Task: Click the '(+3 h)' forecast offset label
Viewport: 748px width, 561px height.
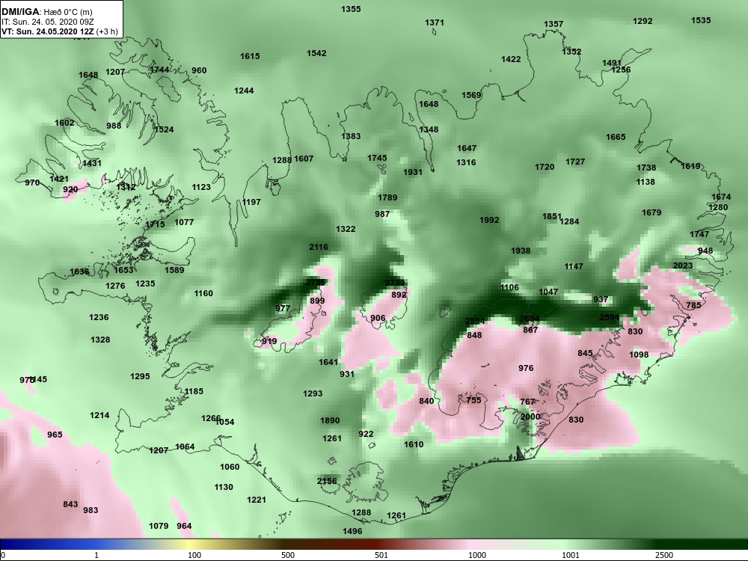Action: click(x=106, y=31)
